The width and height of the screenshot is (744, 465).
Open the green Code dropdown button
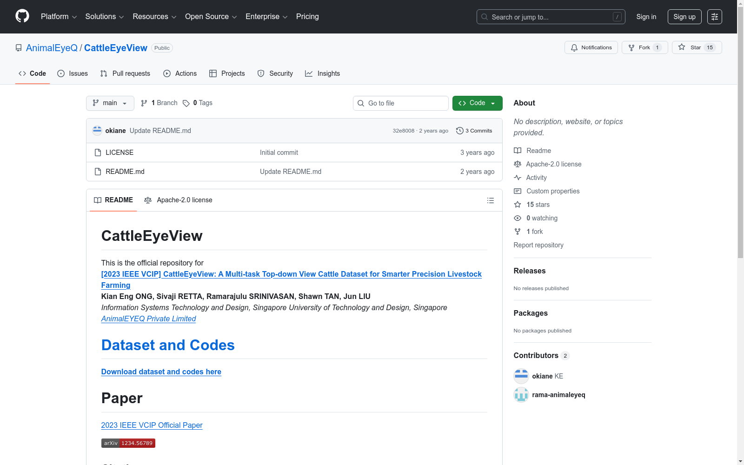(x=478, y=103)
